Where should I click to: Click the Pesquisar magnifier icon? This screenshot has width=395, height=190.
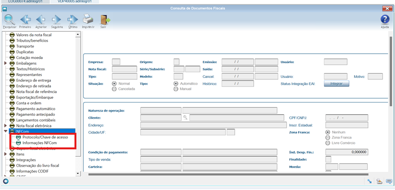[x=9, y=19]
